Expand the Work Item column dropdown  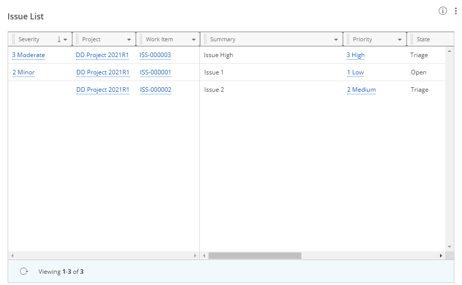194,40
